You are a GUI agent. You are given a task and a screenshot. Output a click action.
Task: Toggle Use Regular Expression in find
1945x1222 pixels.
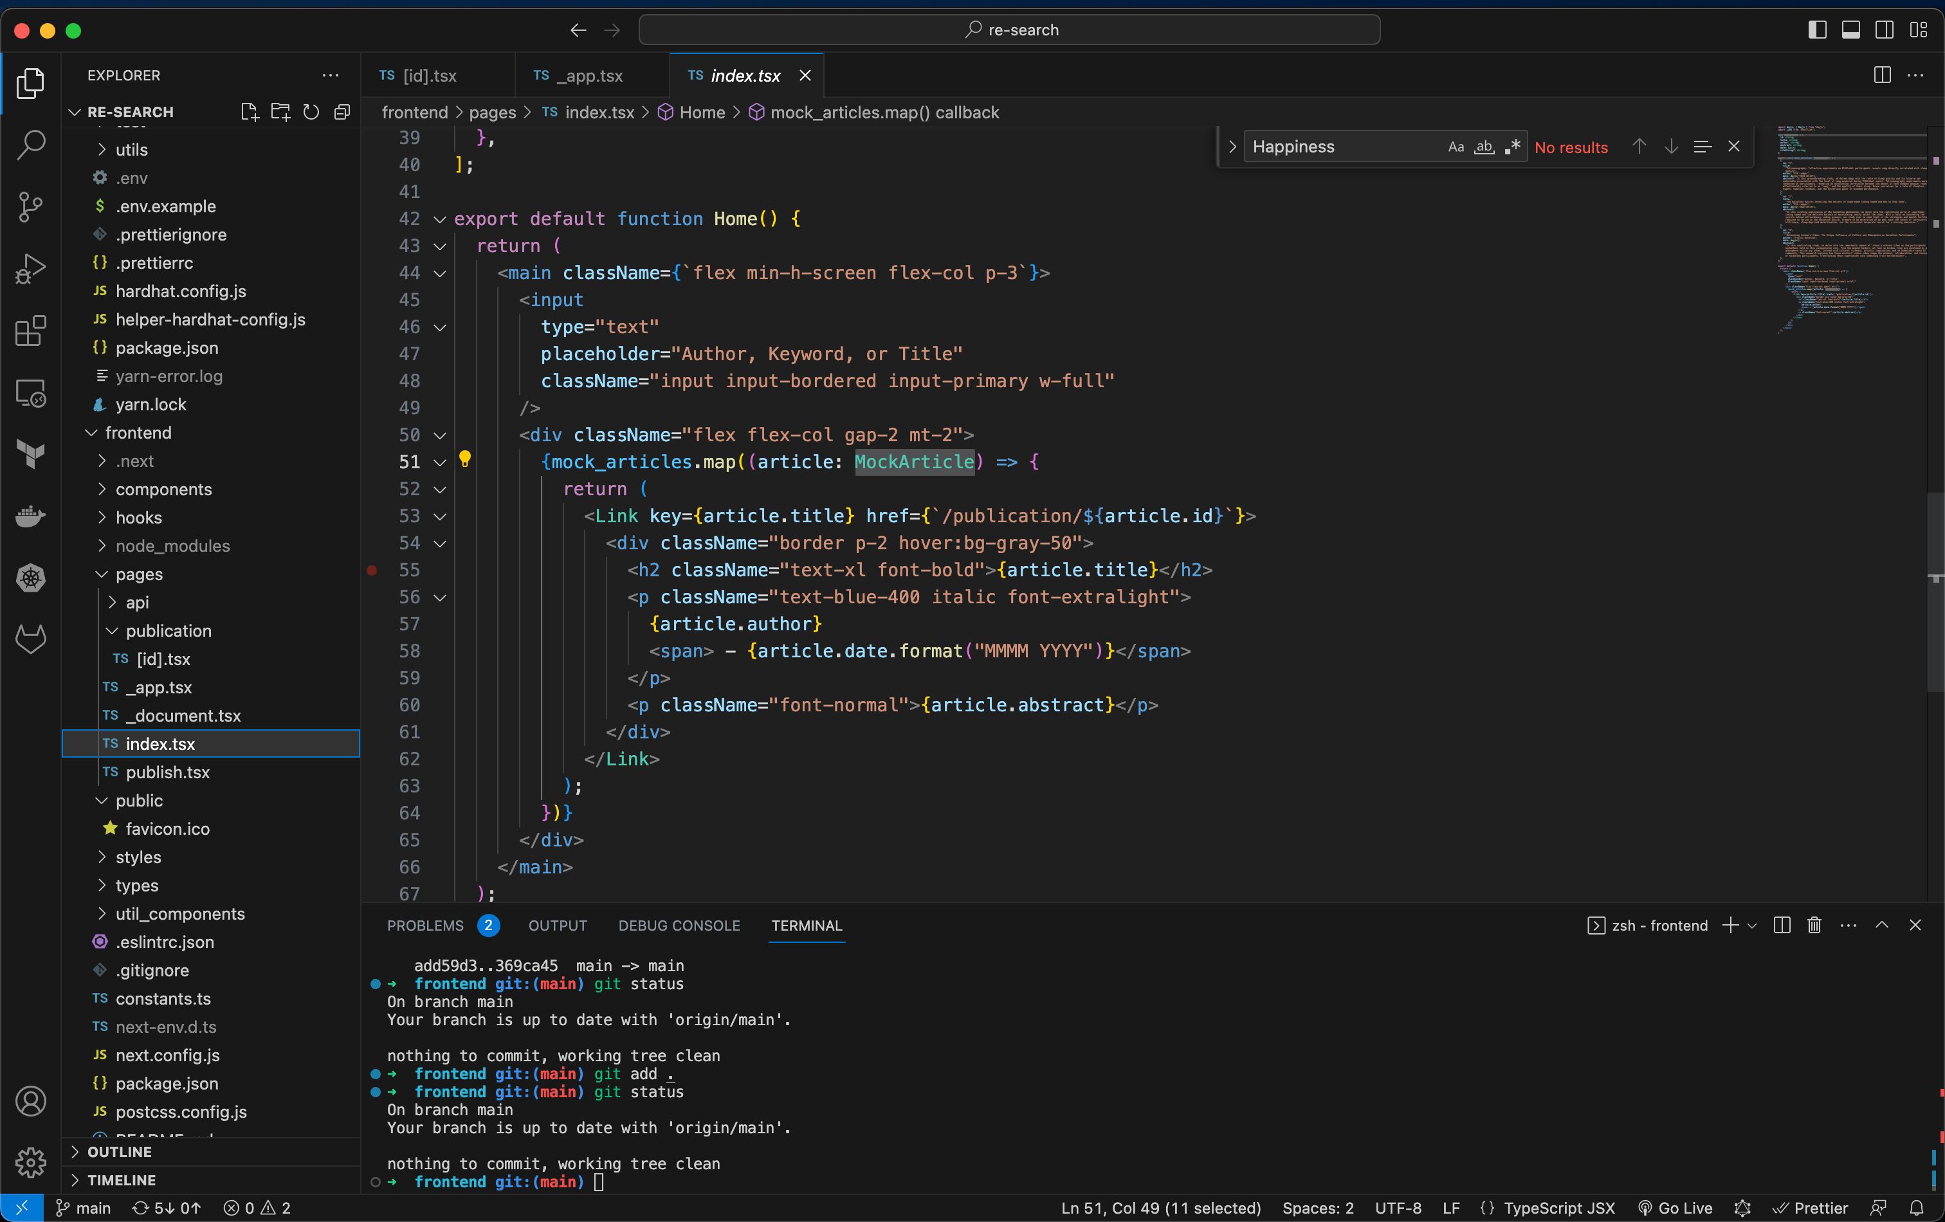[1512, 147]
